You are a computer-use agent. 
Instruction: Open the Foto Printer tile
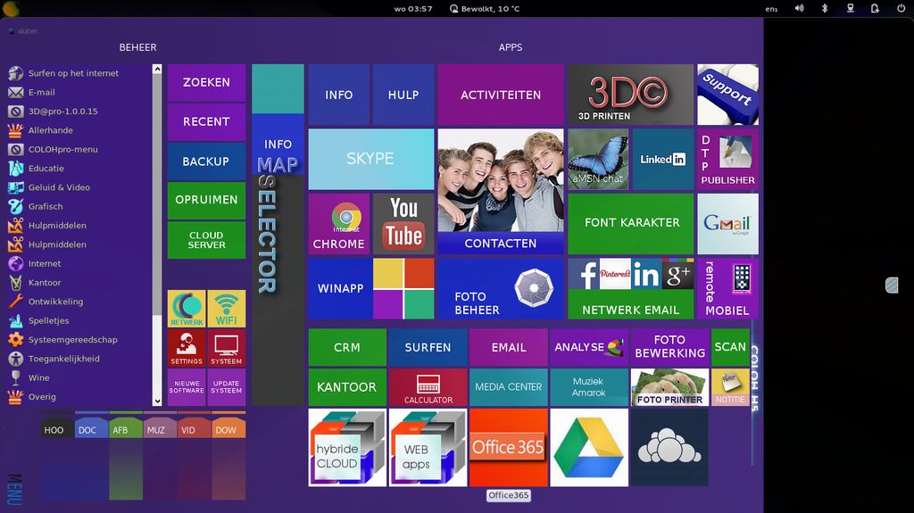pos(669,387)
